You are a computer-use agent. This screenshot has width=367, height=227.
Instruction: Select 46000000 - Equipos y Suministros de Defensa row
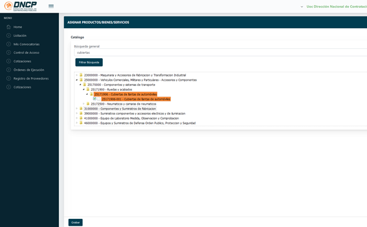140,123
